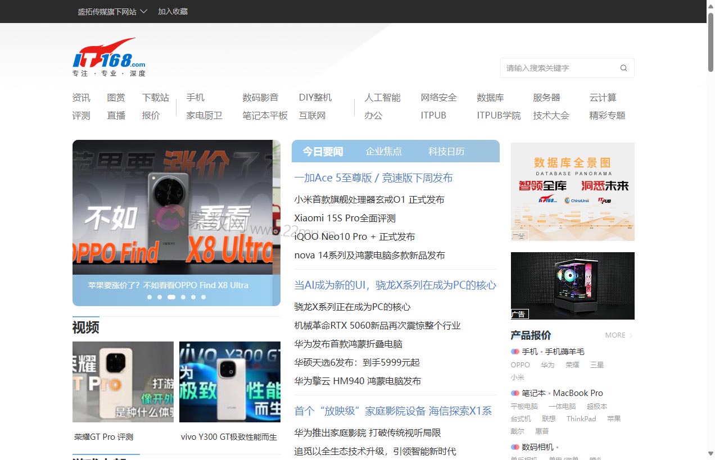Select the fourth carousel indicator dot
The width and height of the screenshot is (715, 460).
click(183, 297)
